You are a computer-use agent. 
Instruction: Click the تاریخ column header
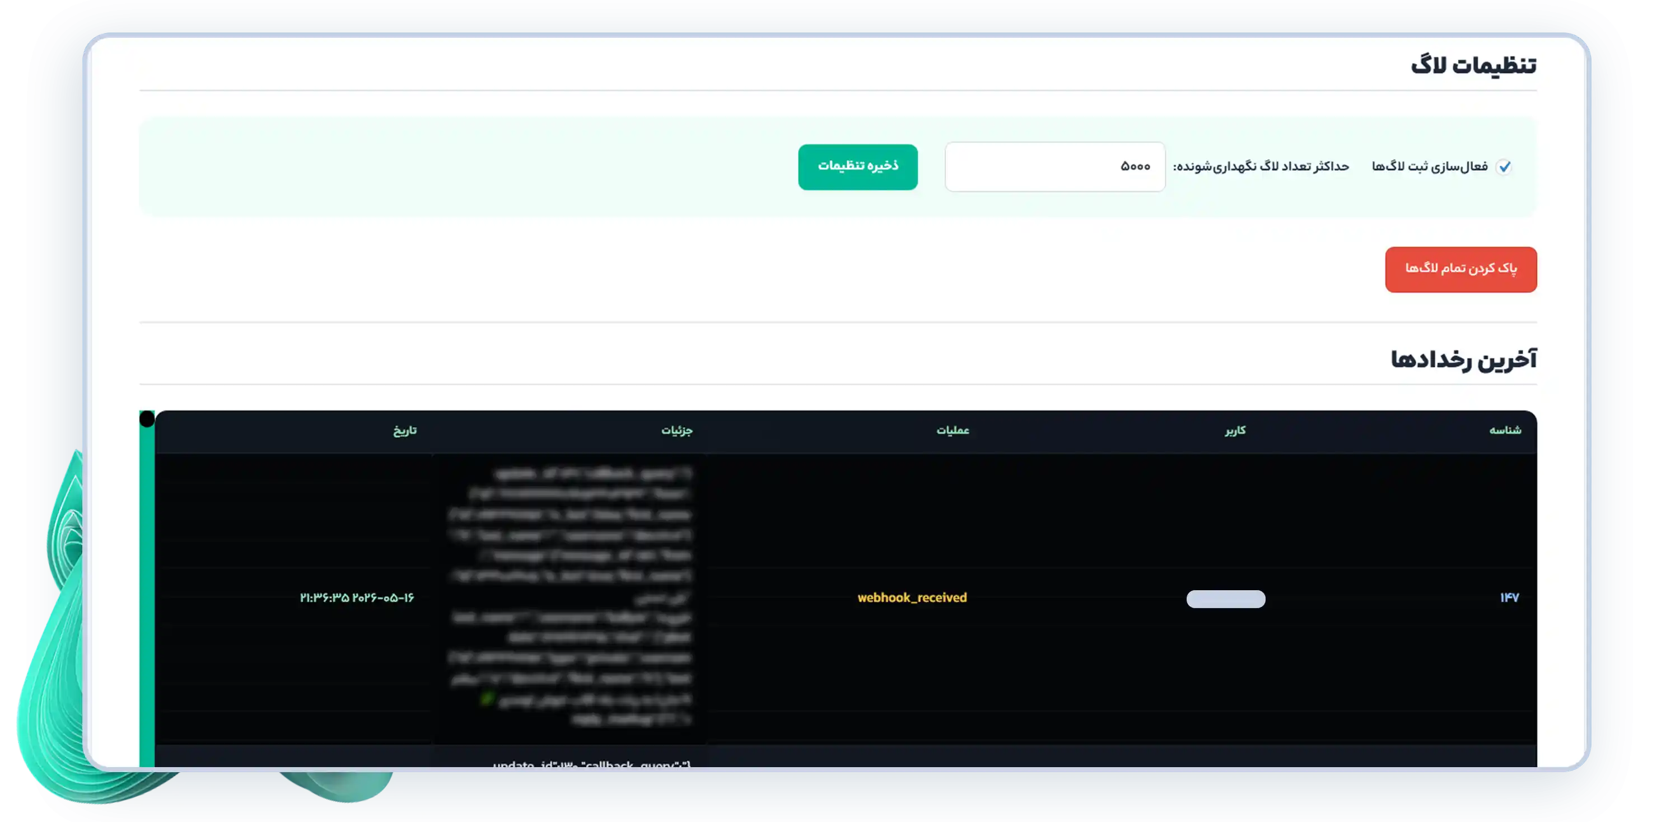[404, 430]
